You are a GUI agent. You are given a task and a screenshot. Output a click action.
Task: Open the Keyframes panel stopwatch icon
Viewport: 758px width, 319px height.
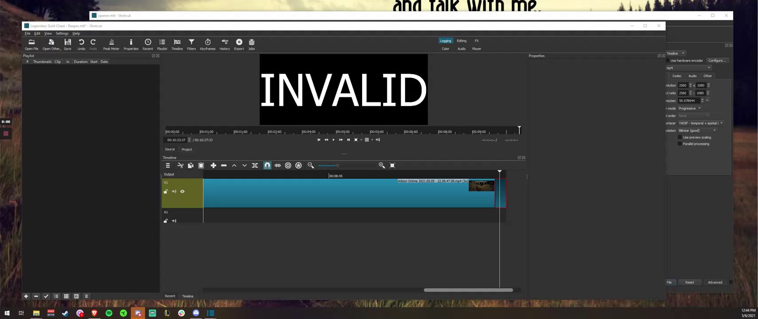[x=208, y=44]
